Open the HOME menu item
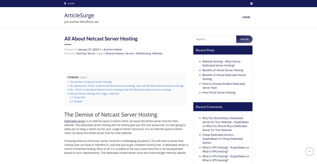The image size is (317, 164). pos(246,17)
